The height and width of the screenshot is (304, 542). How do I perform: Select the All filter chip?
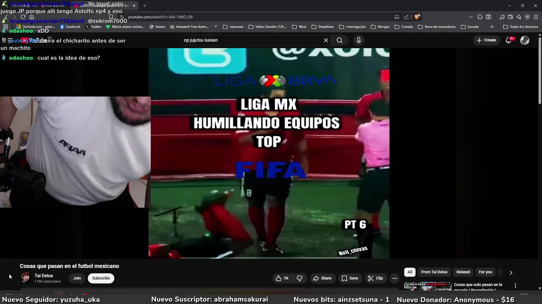coord(409,272)
